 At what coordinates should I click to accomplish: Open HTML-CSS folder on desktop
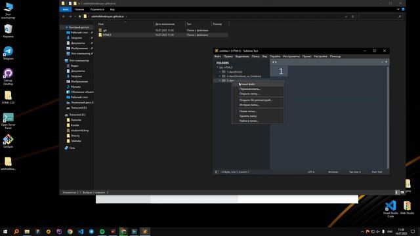point(9,97)
